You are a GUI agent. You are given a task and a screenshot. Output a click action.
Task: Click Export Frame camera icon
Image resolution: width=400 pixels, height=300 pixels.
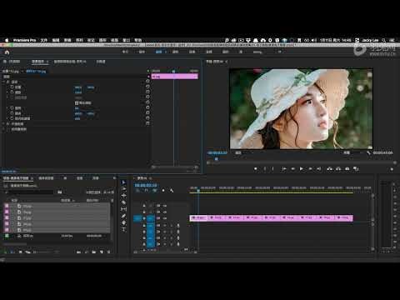[347, 168]
